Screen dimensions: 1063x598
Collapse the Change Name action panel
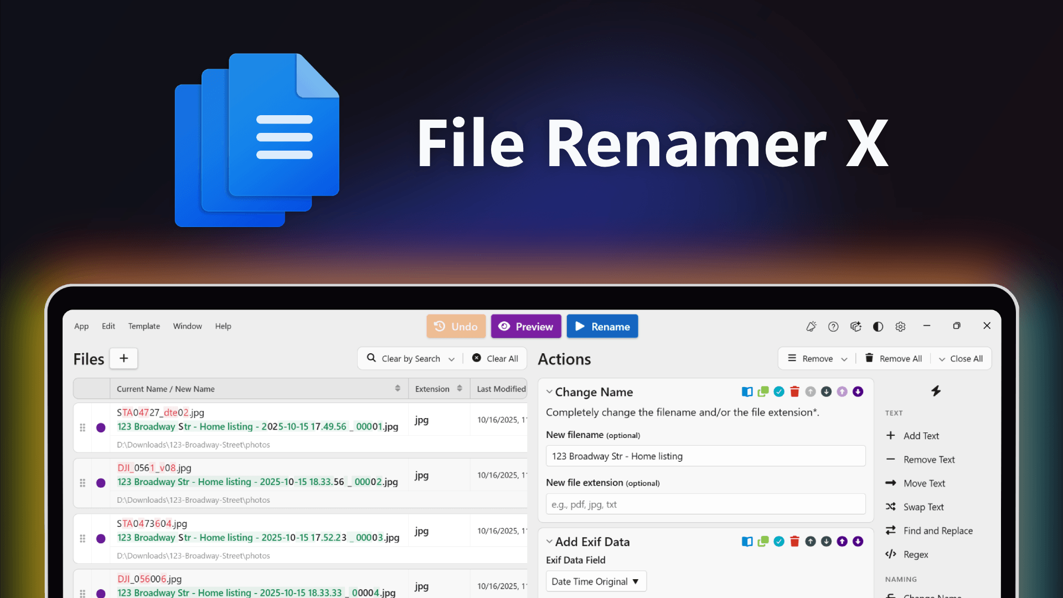549,392
